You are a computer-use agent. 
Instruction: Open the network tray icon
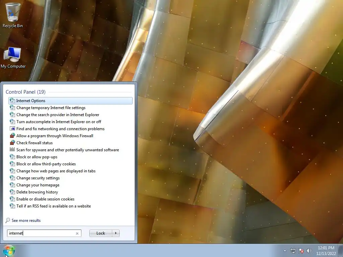point(293,251)
